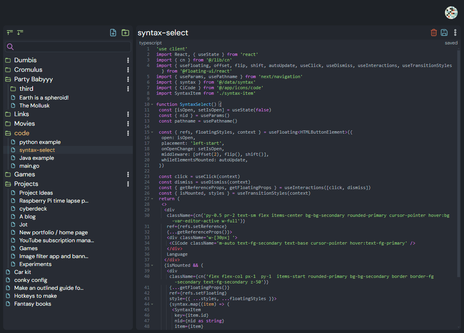Expand the Links folder

[x=21, y=114]
